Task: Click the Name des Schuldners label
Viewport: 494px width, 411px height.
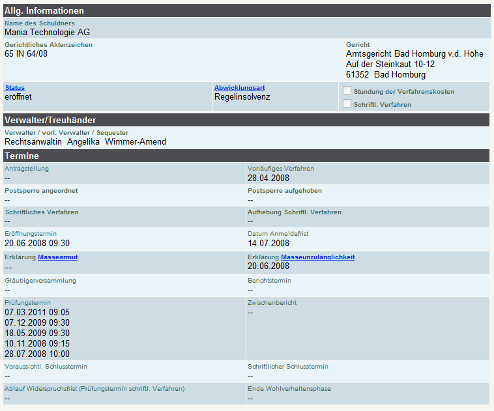Action: click(x=40, y=23)
